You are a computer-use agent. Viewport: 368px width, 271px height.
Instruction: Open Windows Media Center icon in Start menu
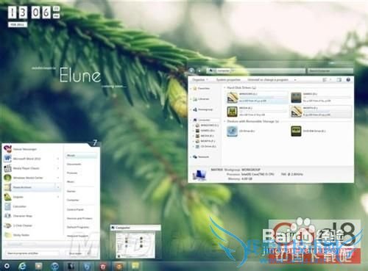pyautogui.click(x=7, y=178)
